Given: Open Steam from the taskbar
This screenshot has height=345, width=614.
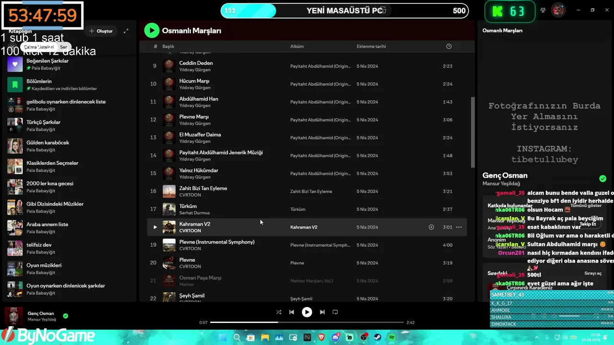Looking at the screenshot, I should click(378, 338).
